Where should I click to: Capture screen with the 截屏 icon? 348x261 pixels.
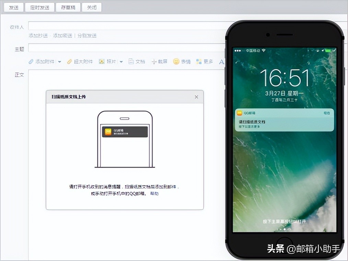tap(154, 61)
